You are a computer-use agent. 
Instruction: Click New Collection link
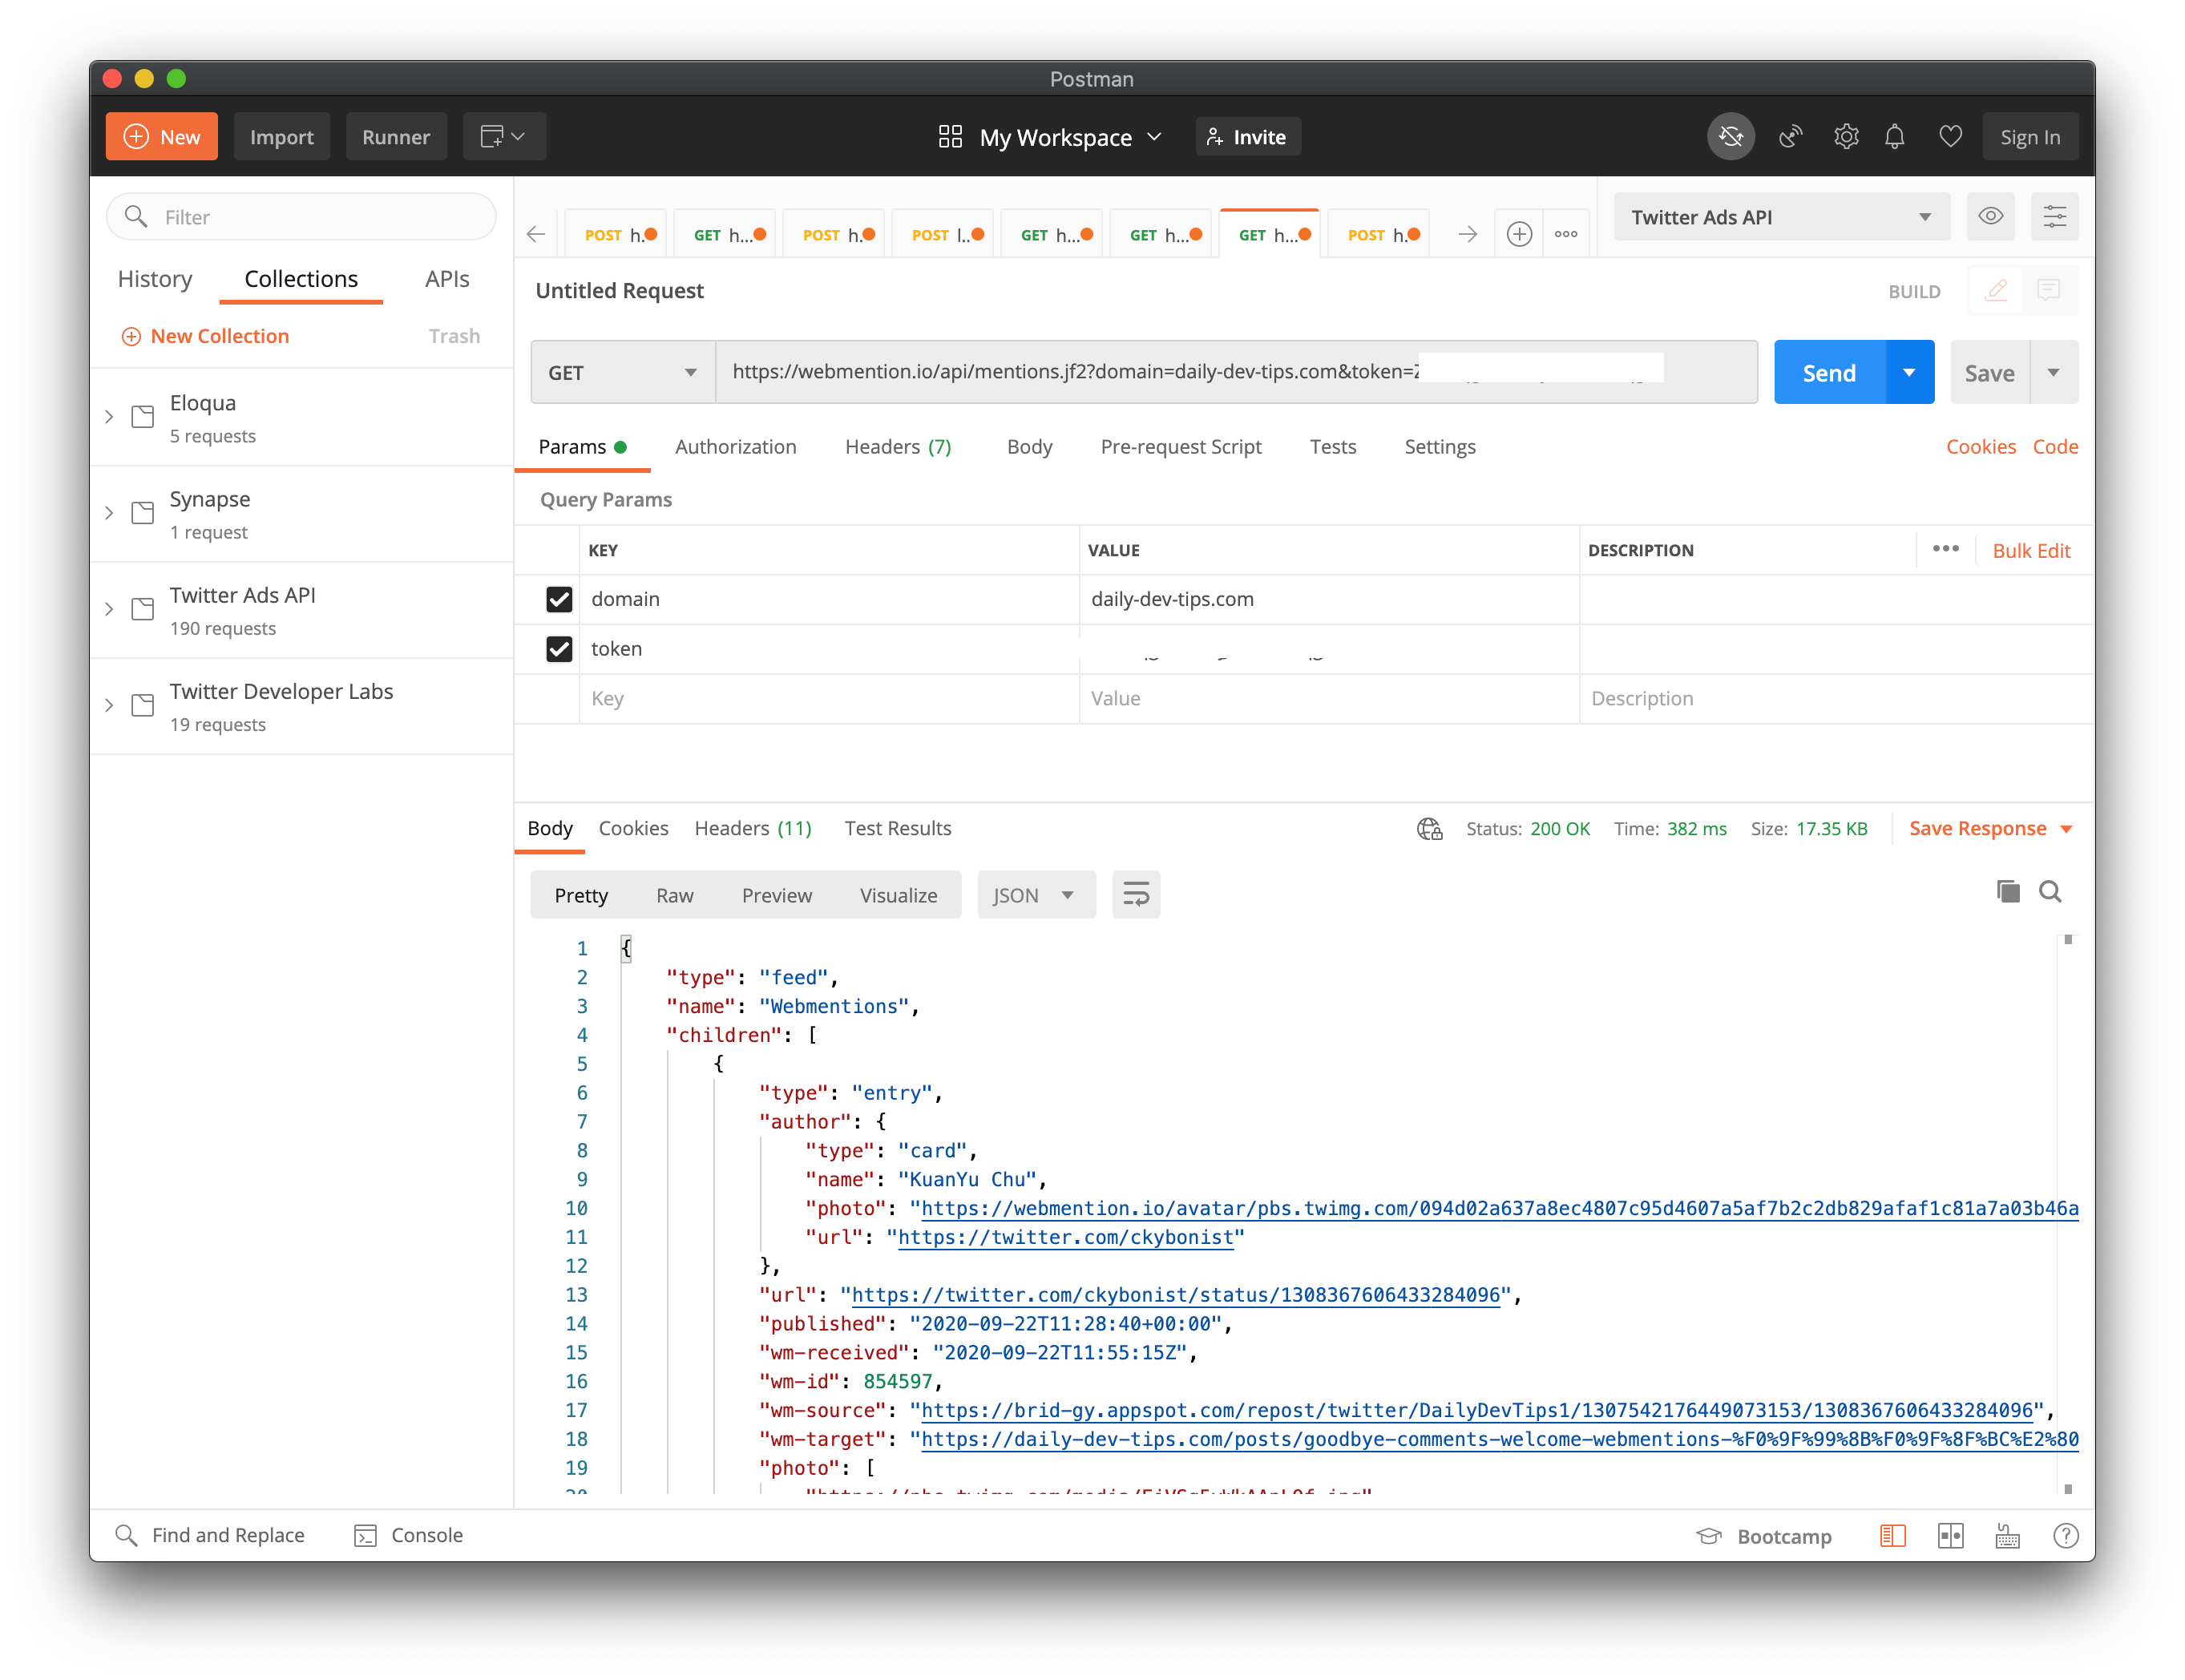pos(205,336)
